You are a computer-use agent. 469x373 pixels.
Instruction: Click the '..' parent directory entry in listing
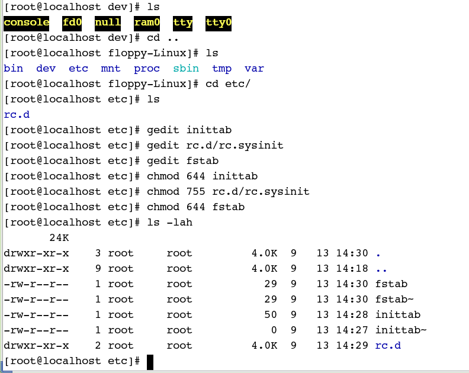point(381,270)
